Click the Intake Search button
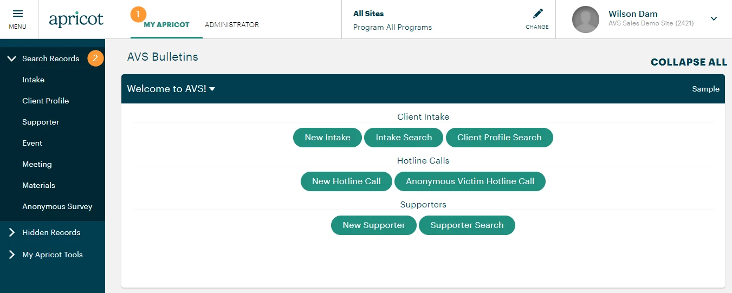The image size is (732, 293). pos(404,138)
